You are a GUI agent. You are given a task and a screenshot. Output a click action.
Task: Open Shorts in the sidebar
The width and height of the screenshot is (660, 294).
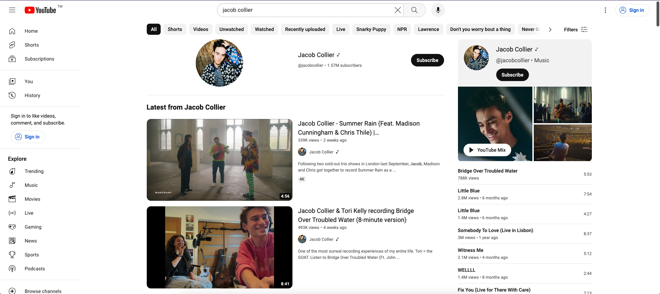coord(40,45)
